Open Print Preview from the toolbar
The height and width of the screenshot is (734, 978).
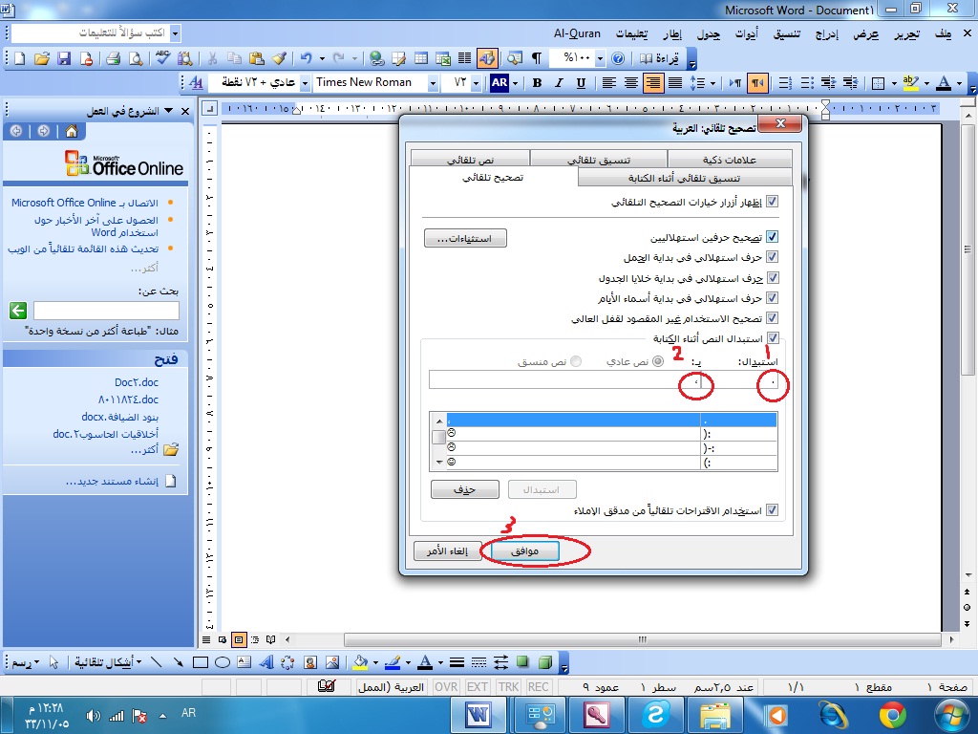[136, 58]
